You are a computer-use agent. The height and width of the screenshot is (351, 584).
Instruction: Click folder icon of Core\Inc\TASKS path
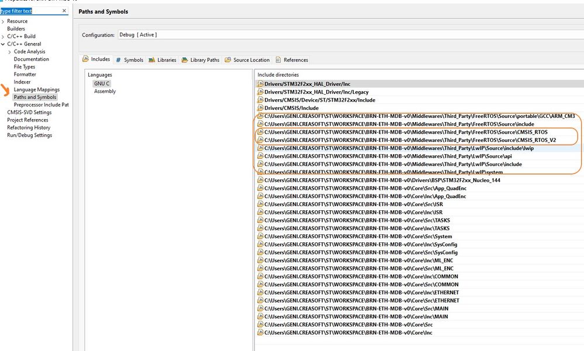pos(260,228)
